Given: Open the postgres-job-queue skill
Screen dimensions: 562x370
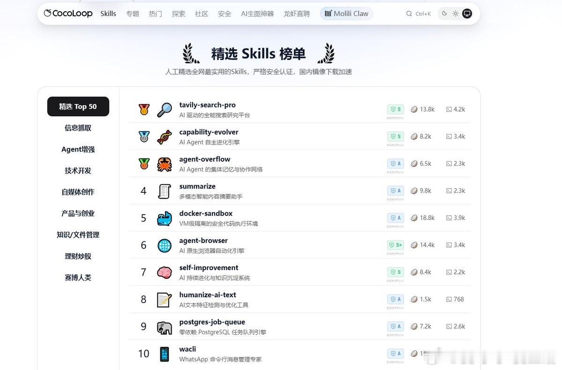Looking at the screenshot, I should (212, 322).
